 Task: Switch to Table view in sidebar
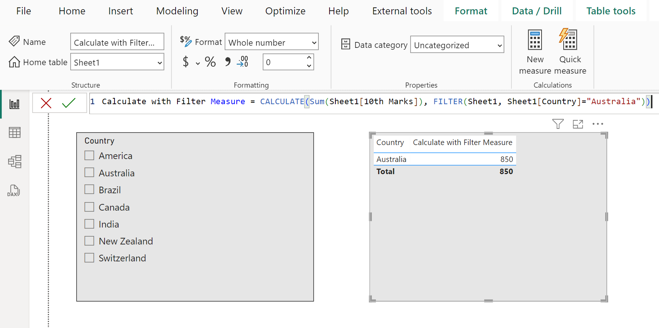(14, 133)
